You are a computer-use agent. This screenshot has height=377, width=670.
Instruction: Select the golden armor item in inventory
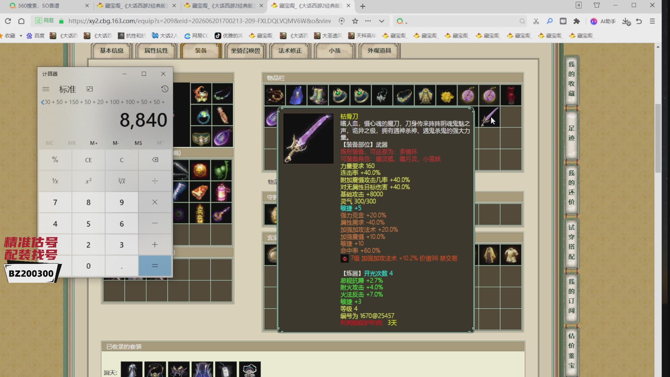pyautogui.click(x=425, y=95)
